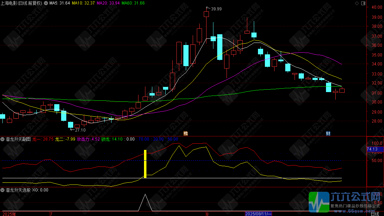
Task: Click the 35.00 price axis label
Action: pyautogui.click(x=377, y=55)
